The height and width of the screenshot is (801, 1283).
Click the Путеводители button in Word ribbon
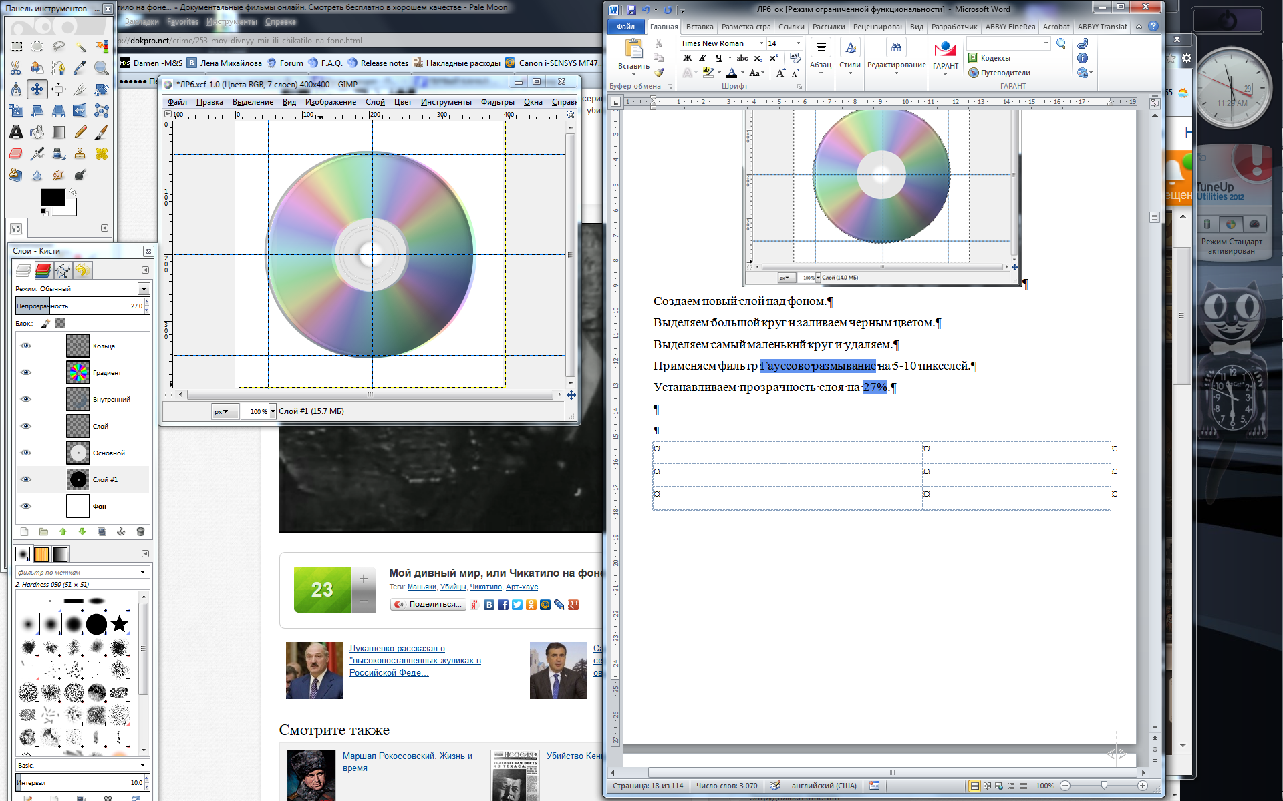[1000, 73]
